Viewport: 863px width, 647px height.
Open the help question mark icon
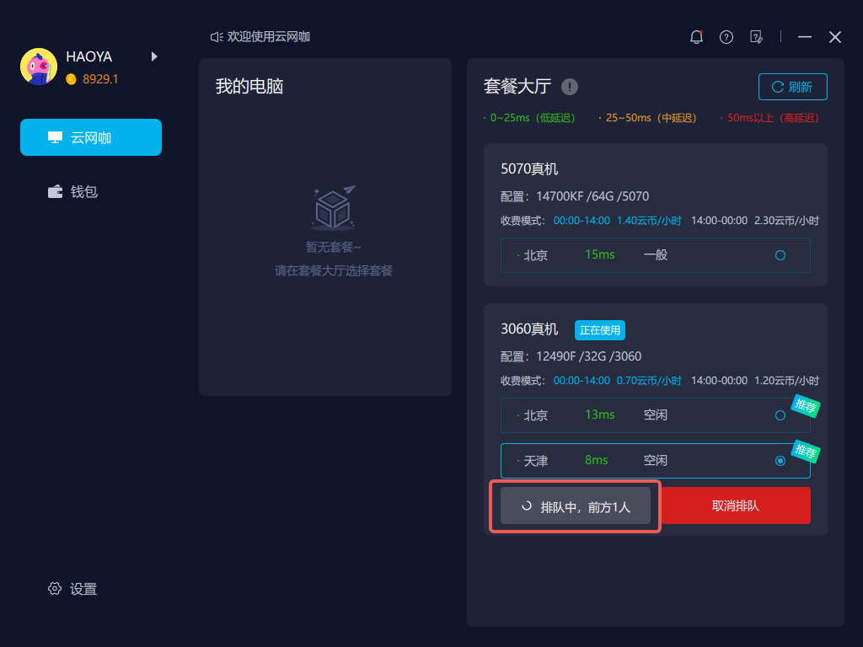coord(726,37)
